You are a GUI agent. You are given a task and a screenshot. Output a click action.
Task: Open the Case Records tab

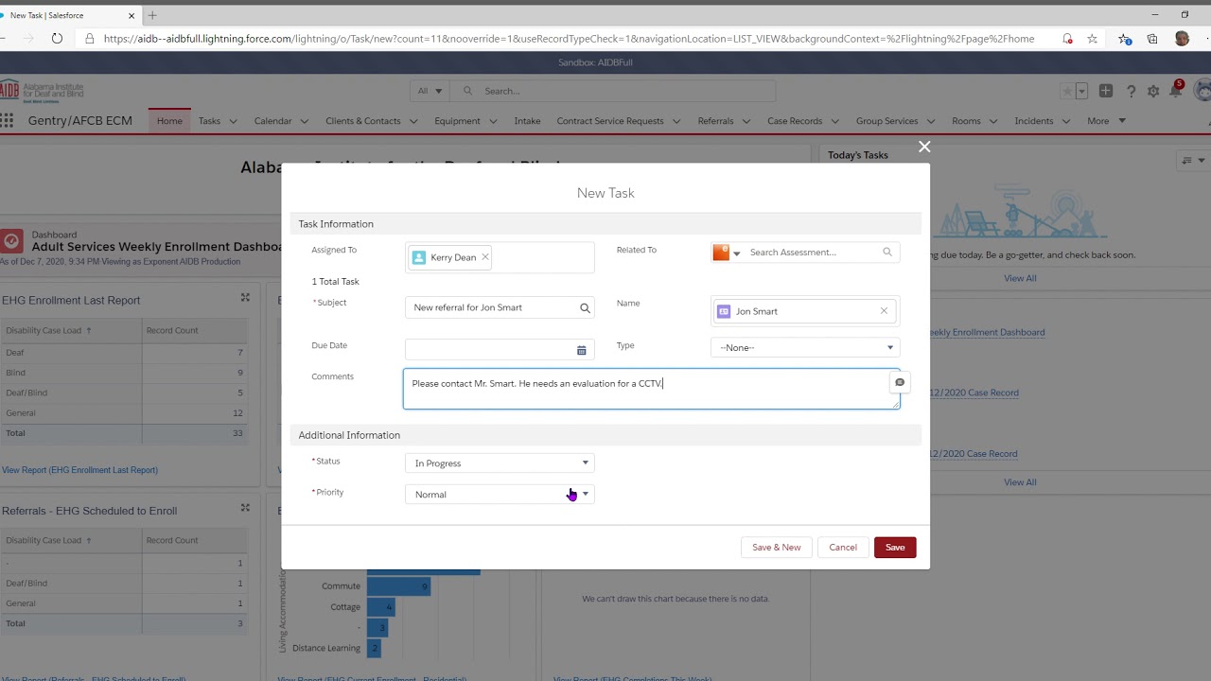pyautogui.click(x=795, y=121)
